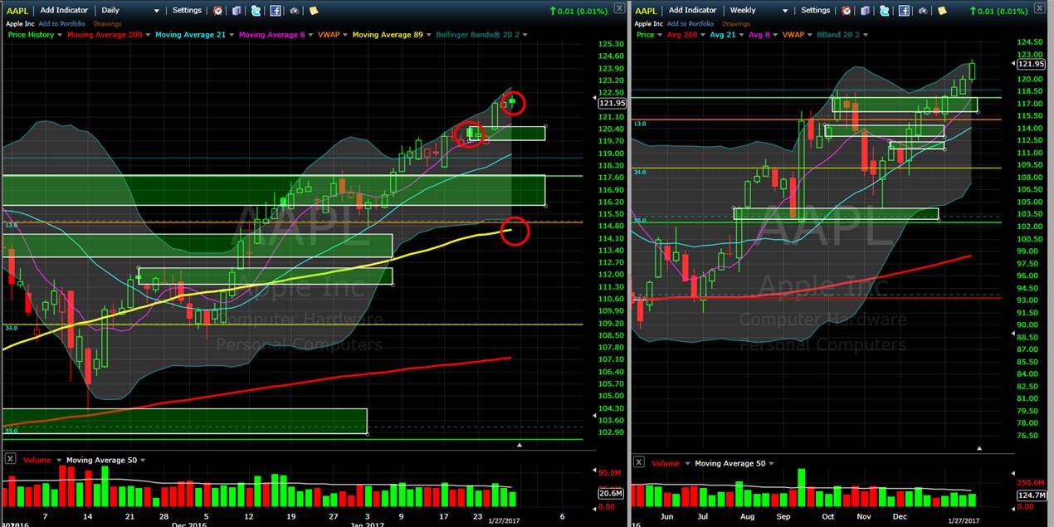
Task: Expand the Price menu in Weekly chart
Action: [660, 35]
